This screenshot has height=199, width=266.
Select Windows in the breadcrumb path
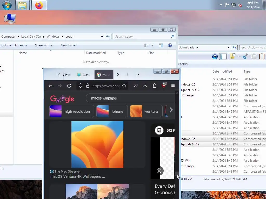click(53, 37)
